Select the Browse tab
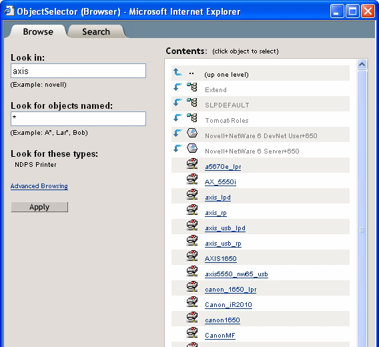The image size is (379, 347). [38, 31]
